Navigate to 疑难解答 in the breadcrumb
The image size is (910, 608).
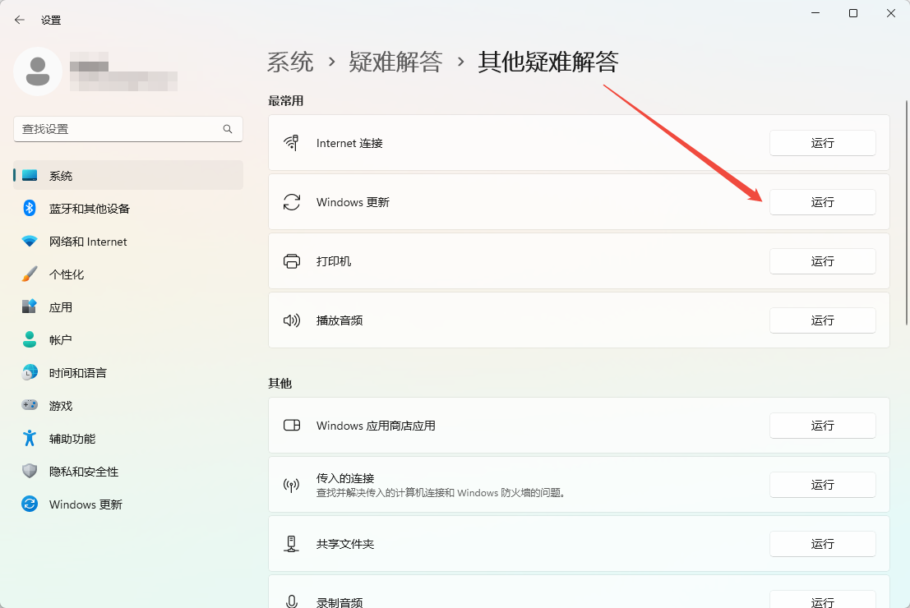pos(395,62)
